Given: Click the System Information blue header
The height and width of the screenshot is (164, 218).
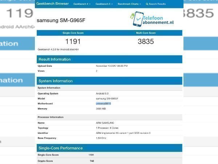Looking at the screenshot, I should tap(109, 81).
